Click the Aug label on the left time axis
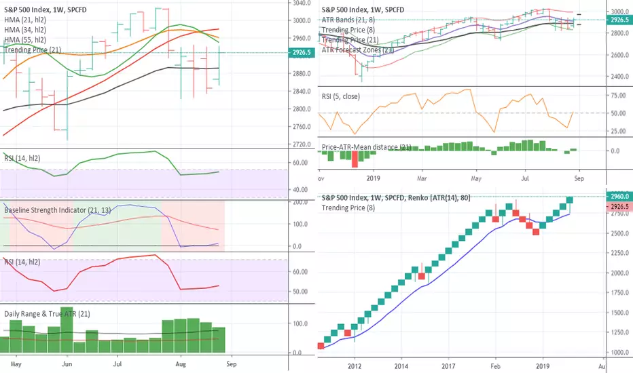Screen dimensions: 633x373 click(x=181, y=364)
